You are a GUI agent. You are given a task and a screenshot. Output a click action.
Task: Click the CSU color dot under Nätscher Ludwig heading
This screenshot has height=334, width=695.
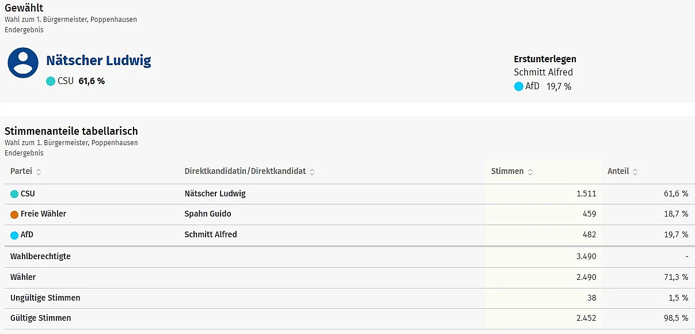click(x=51, y=81)
